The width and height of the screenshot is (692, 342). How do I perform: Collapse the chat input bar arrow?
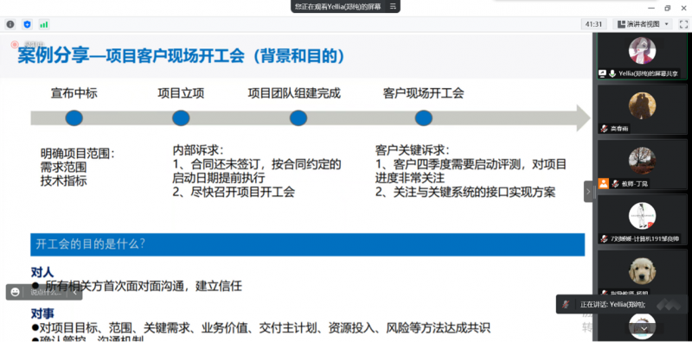tap(74, 292)
